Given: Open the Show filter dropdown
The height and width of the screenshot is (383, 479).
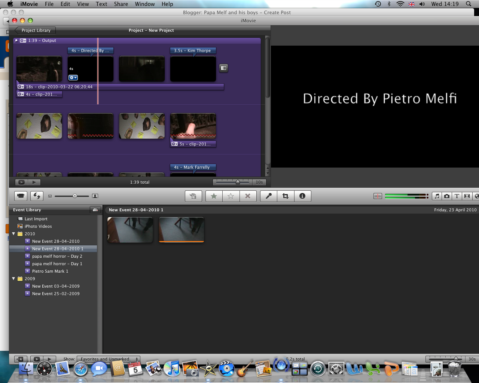Looking at the screenshot, I should coord(108,359).
